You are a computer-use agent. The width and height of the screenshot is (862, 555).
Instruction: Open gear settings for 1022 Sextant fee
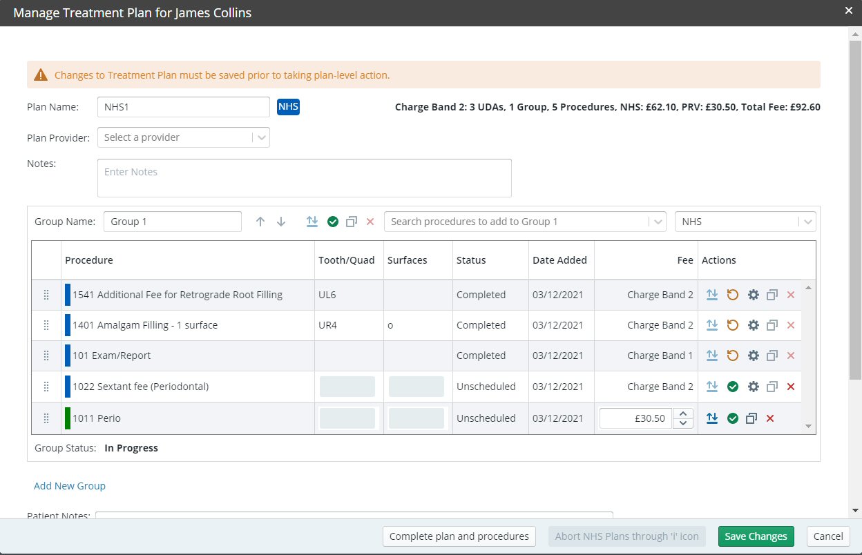point(754,387)
